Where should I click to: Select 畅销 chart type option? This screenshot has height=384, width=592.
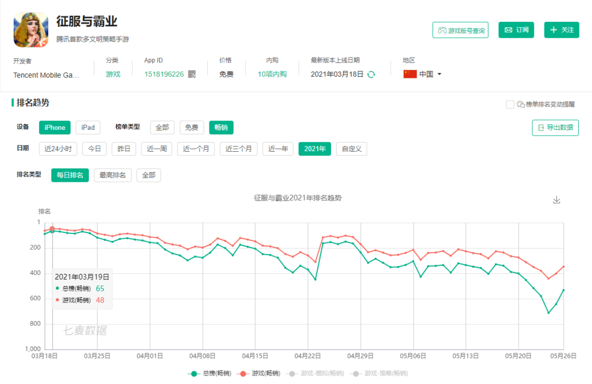click(x=221, y=128)
